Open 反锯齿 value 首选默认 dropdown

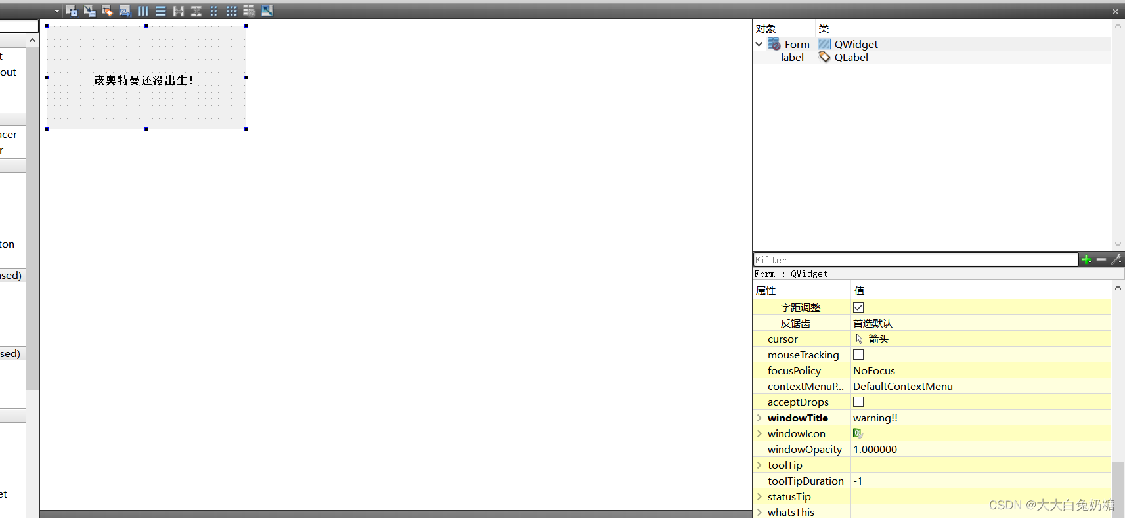[x=981, y=323]
